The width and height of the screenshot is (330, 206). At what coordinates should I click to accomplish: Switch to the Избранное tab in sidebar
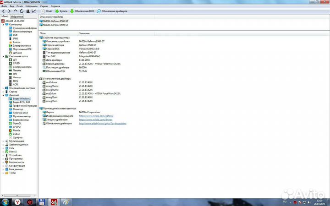(x=17, y=16)
